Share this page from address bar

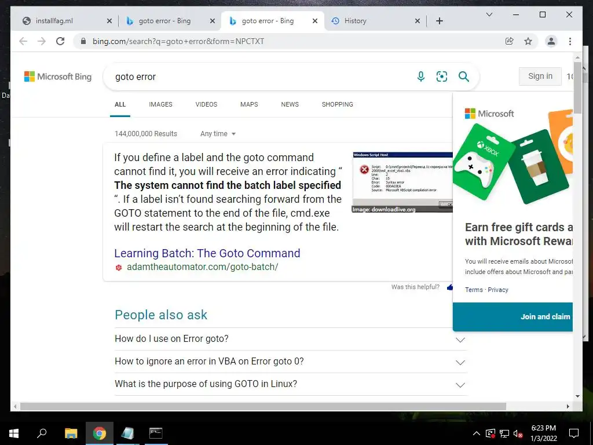pos(510,41)
